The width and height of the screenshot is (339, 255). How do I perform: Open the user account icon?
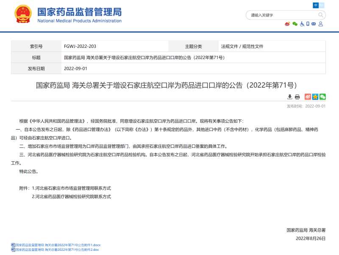[321, 24]
